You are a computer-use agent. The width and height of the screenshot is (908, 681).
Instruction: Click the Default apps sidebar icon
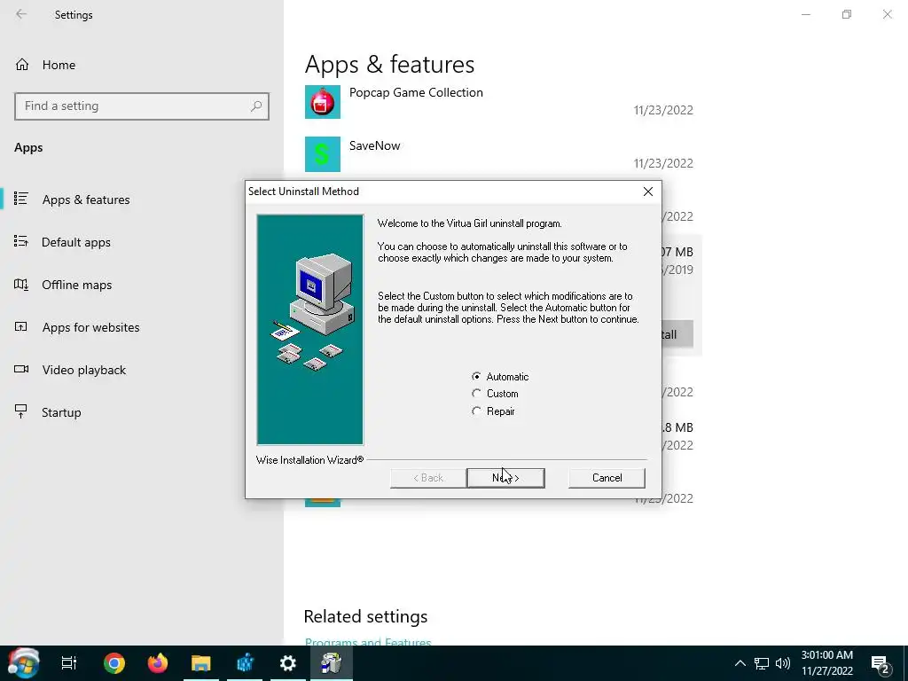click(21, 241)
